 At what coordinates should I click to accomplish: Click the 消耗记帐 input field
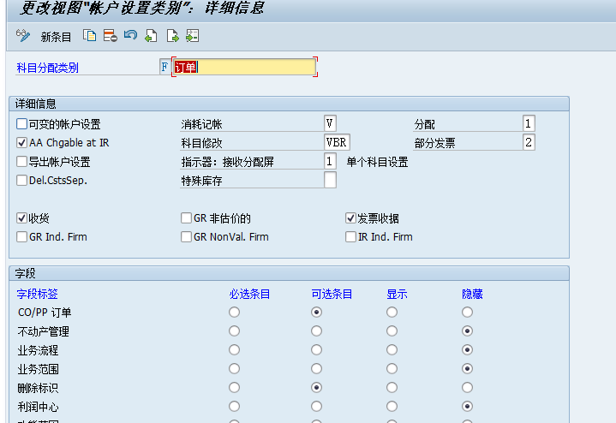coord(330,123)
